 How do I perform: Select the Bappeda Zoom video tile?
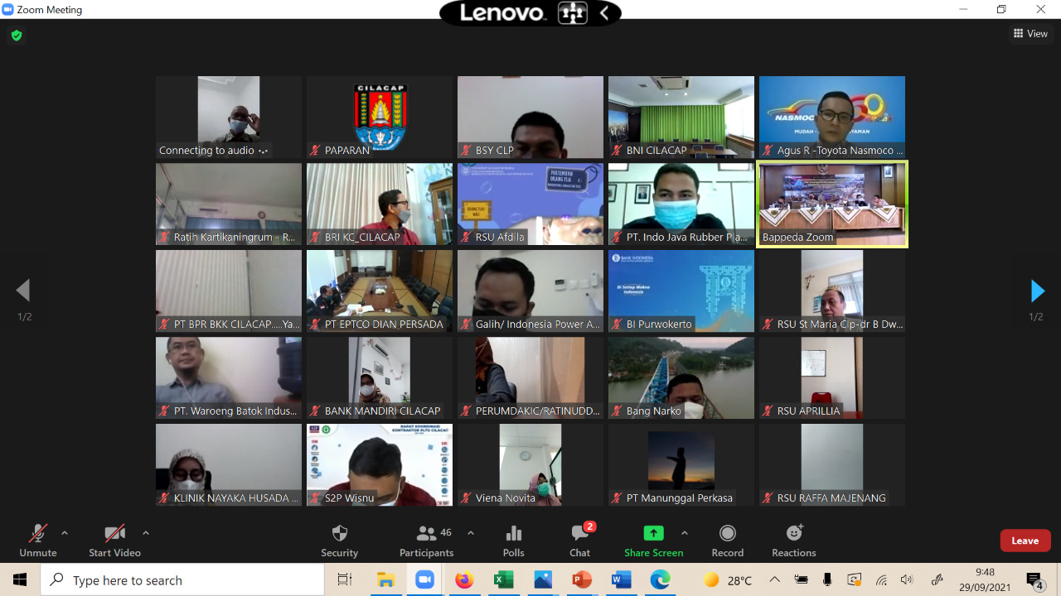click(x=832, y=204)
